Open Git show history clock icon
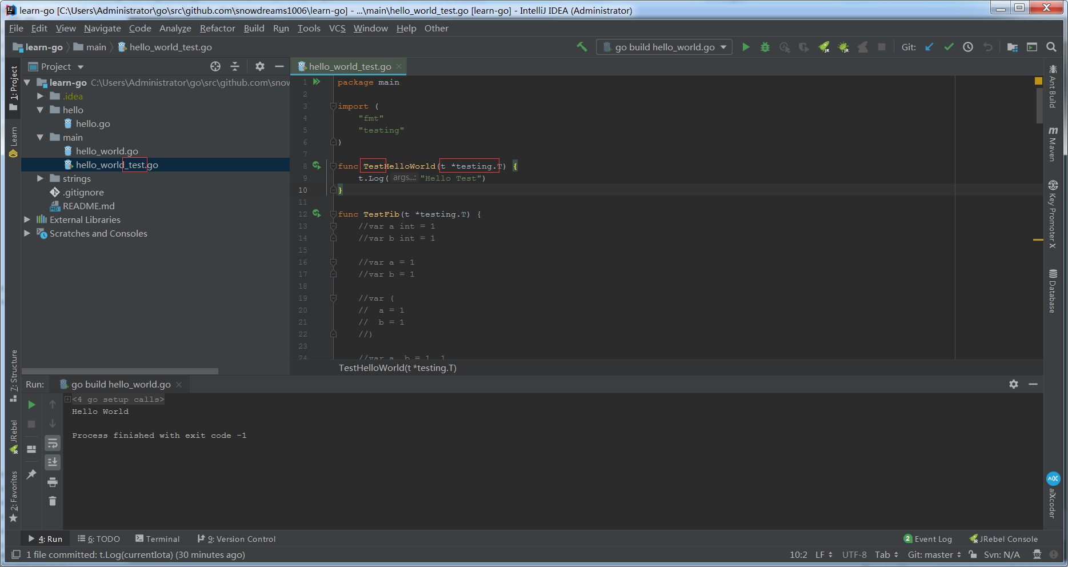The height and width of the screenshot is (567, 1068). (x=968, y=47)
